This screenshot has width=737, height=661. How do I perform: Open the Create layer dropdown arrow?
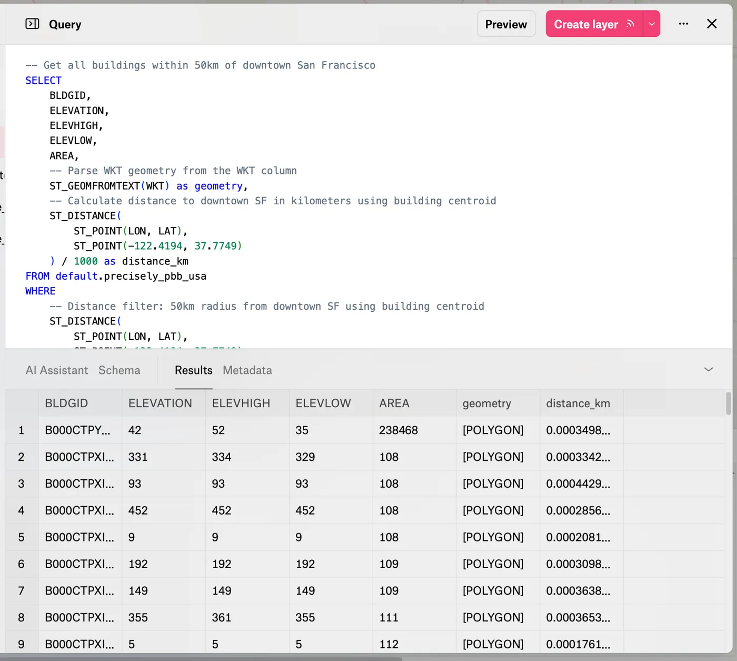pyautogui.click(x=652, y=24)
